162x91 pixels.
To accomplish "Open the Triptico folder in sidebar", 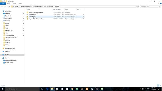I will pyautogui.click(x=7, y=45).
